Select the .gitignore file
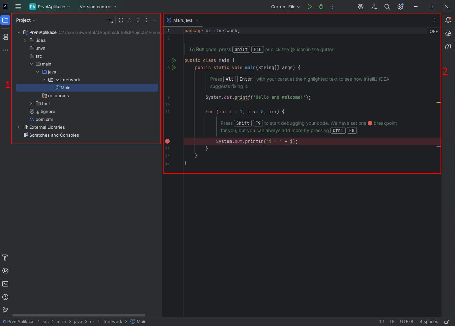The image size is (455, 326). coord(42,111)
